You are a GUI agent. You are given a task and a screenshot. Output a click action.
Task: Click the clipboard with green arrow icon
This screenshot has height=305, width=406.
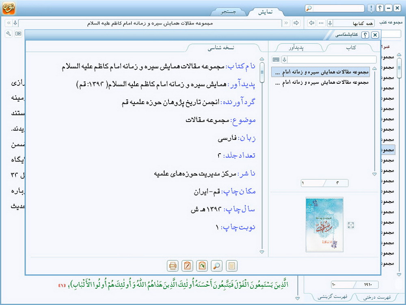202,266
